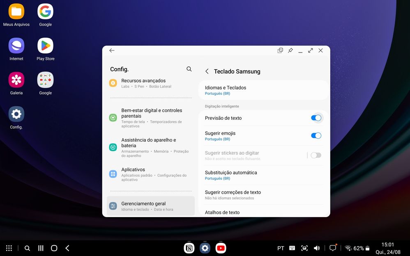The image size is (410, 256).
Task: Open YouTube from the taskbar
Action: coord(221,248)
